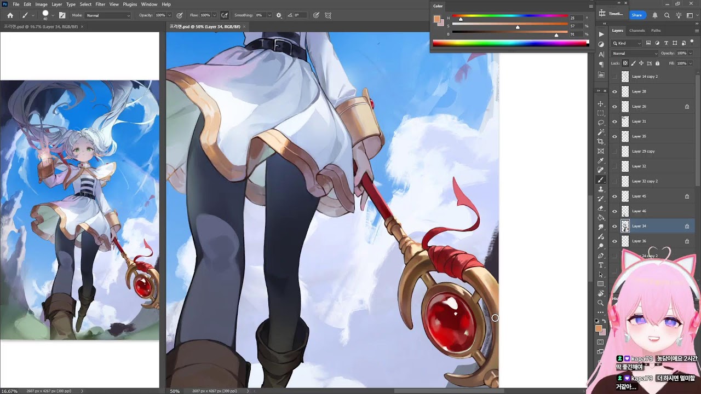This screenshot has width=701, height=394.
Task: Open the Paragraph panel icon
Action: coord(601,64)
